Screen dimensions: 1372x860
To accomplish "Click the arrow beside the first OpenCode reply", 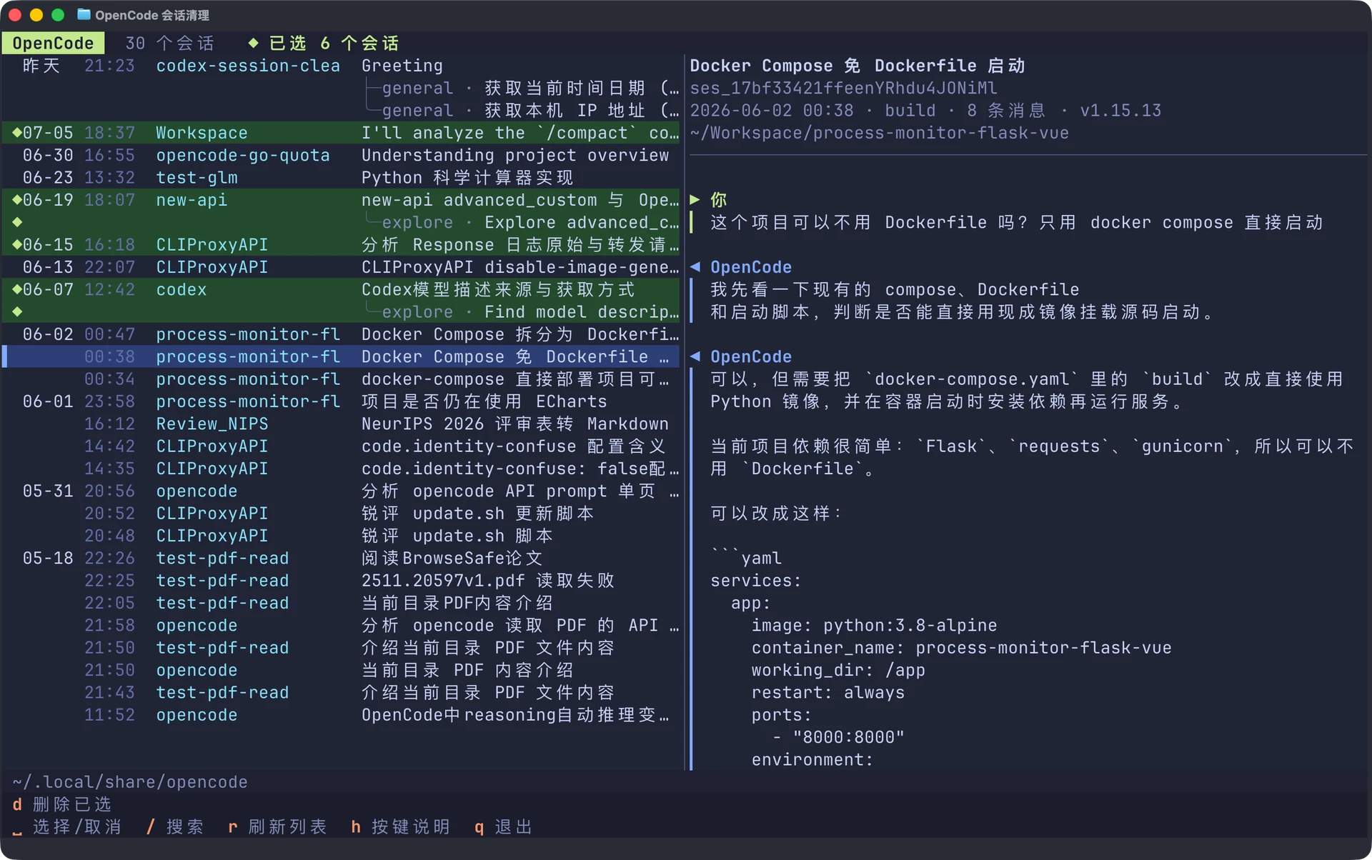I will coord(695,267).
